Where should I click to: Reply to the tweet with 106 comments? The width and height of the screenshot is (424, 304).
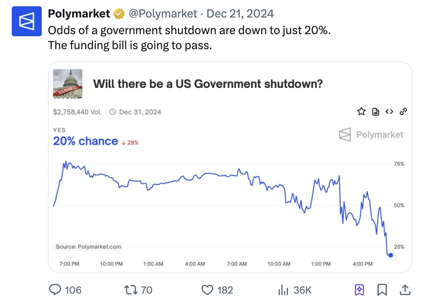tap(56, 290)
